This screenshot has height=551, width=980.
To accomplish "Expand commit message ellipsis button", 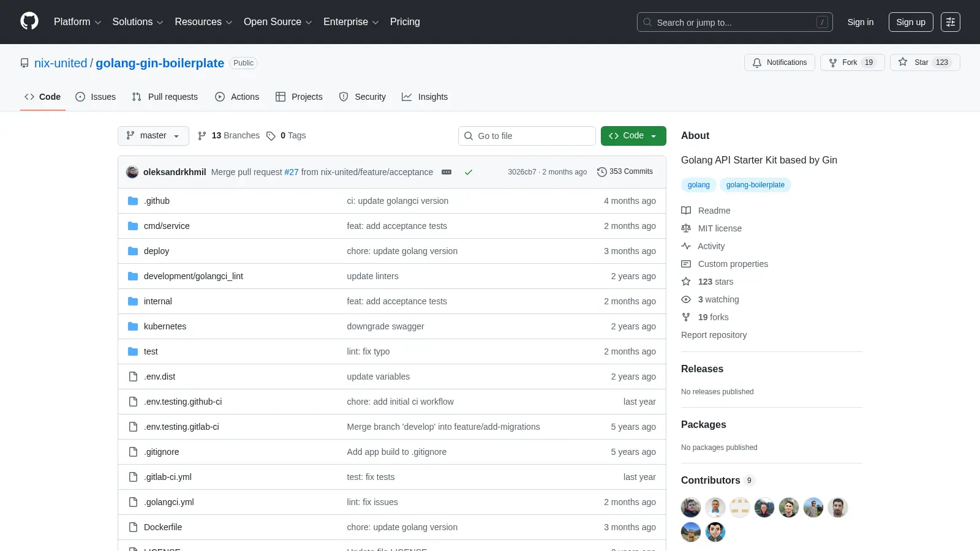I will coord(447,172).
